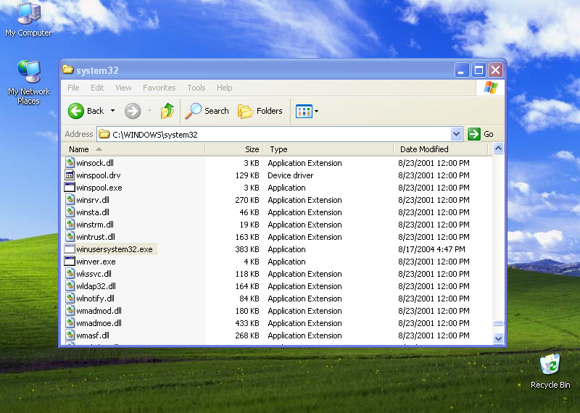Screen dimensions: 580x413
Task: Expand the Address bar dropdown
Action: (457, 134)
